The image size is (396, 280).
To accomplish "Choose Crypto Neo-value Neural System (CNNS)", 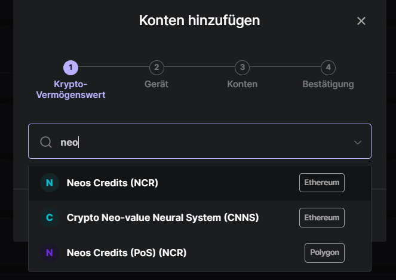I will pyautogui.click(x=199, y=218).
